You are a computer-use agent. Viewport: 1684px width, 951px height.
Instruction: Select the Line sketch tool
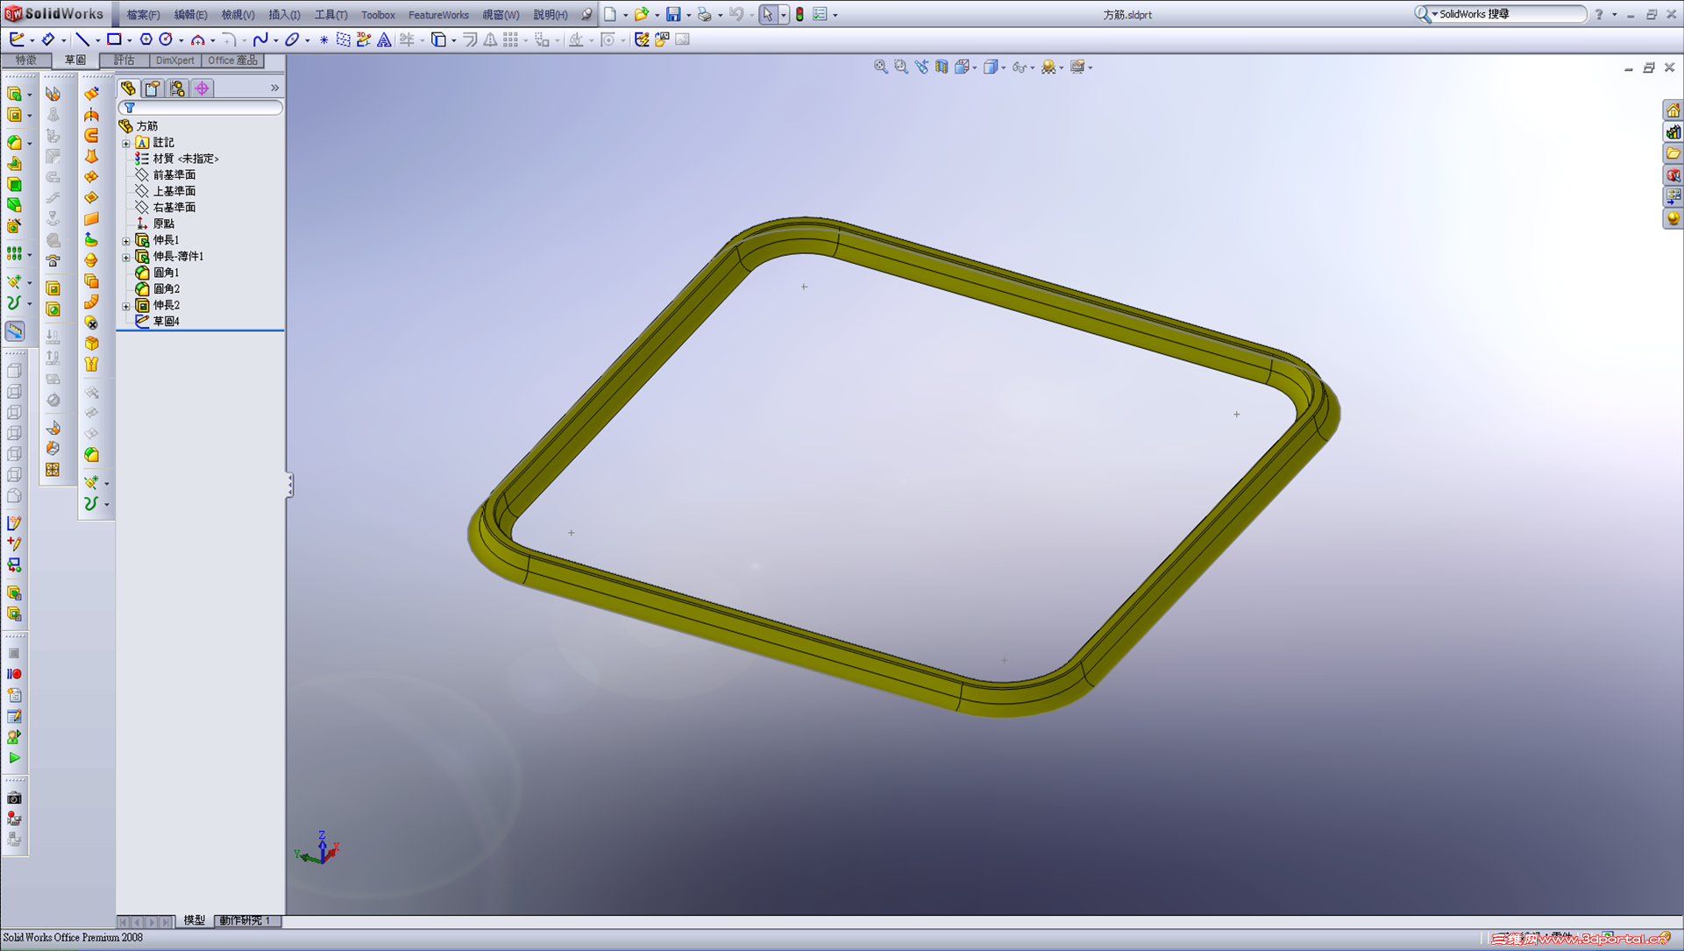(x=82, y=39)
